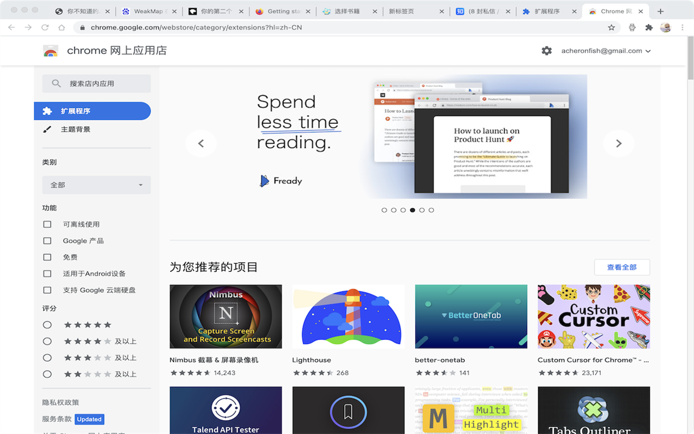The image size is (694, 434).
Task: Open a new browser tab
Action: (660, 11)
